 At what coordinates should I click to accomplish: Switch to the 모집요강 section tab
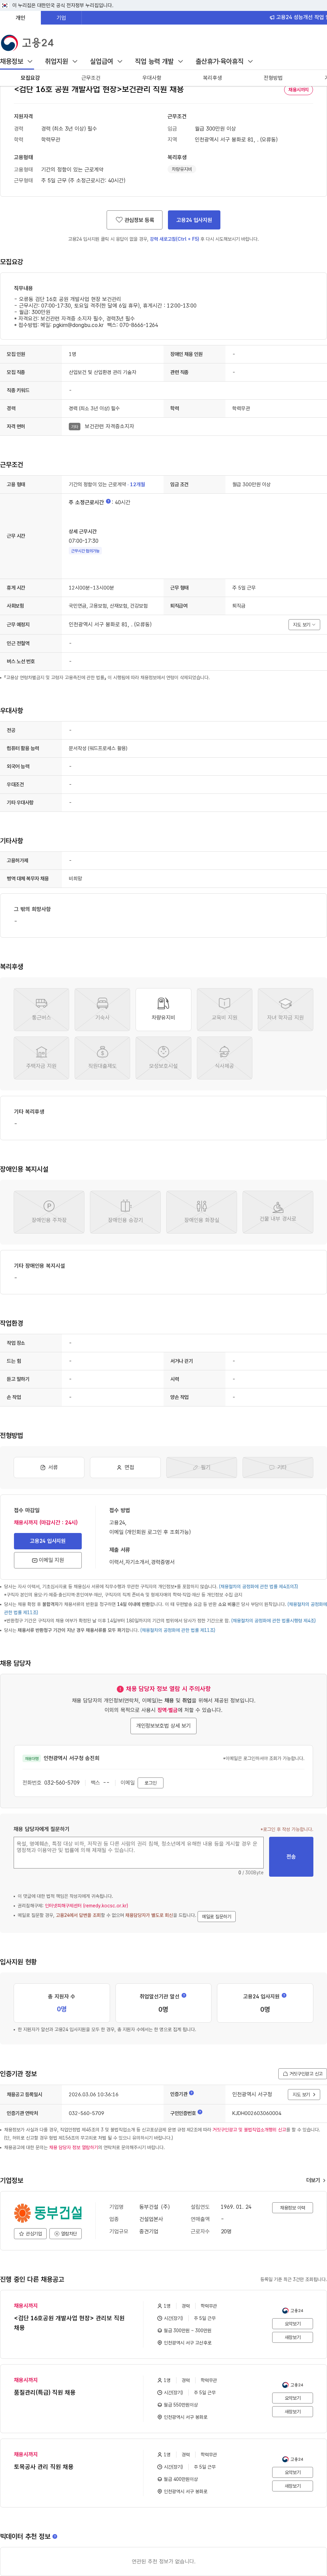coord(30,78)
